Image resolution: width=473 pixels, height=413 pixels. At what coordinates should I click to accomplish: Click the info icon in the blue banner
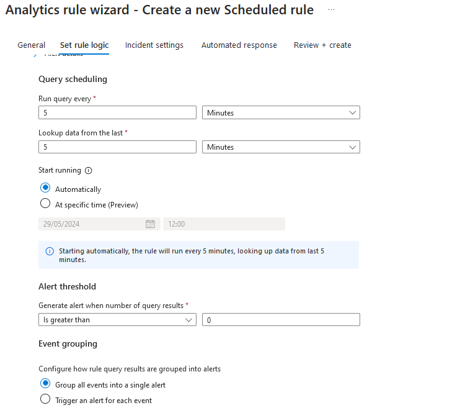[x=50, y=252]
